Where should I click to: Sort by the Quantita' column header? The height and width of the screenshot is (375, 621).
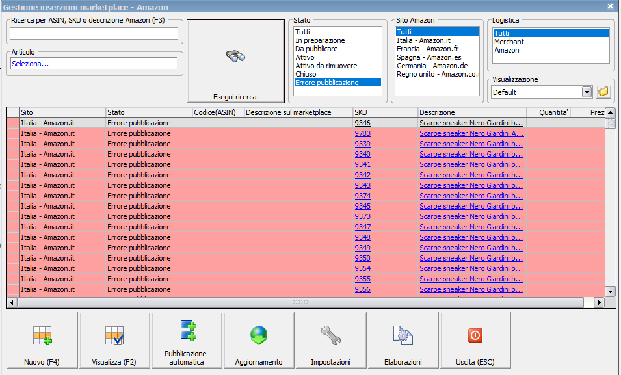coord(548,112)
